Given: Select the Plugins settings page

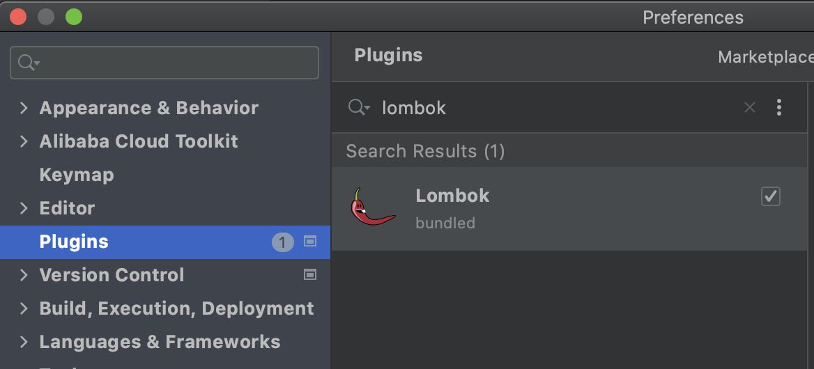Looking at the screenshot, I should coord(74,242).
